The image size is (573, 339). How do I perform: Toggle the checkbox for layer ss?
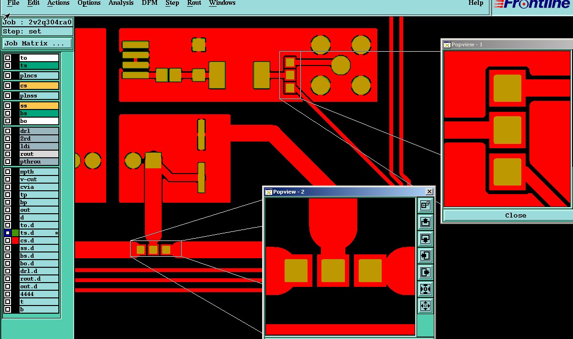pos(7,106)
